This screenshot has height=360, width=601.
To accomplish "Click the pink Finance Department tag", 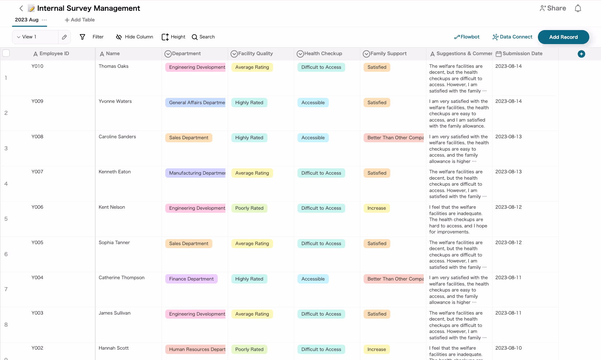I will [x=191, y=279].
